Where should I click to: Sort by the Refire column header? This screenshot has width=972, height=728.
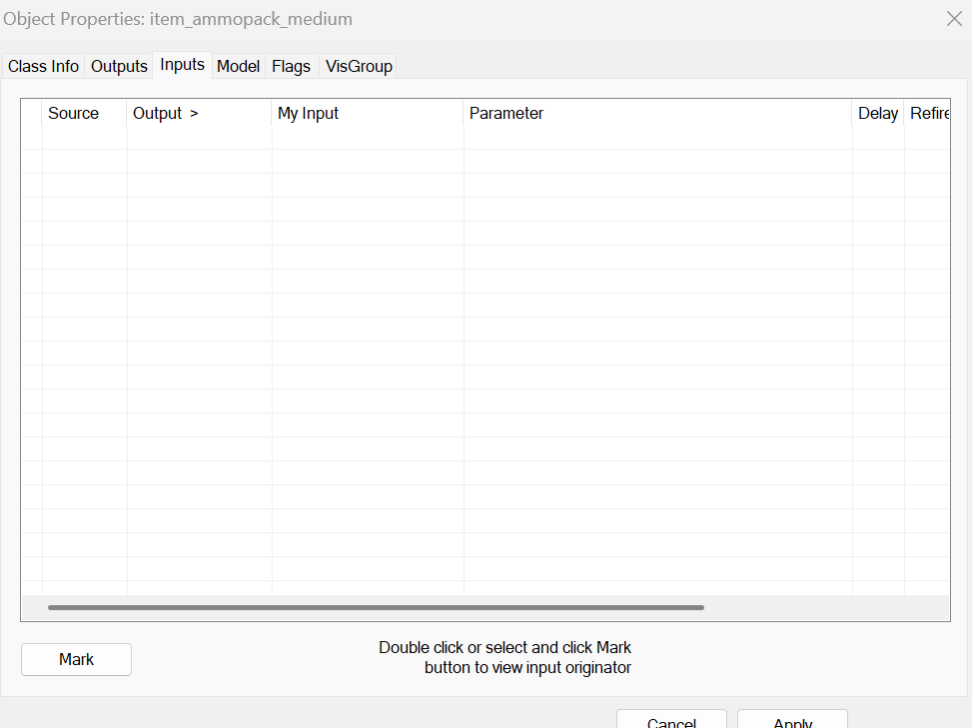click(927, 114)
